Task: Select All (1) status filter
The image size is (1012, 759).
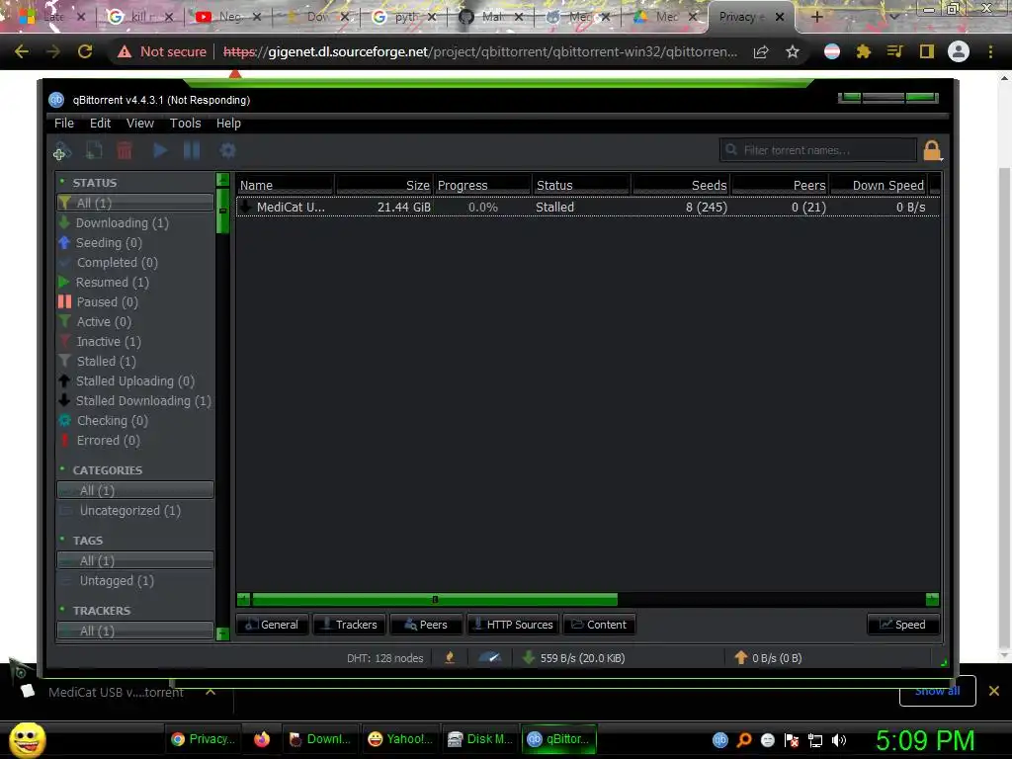Action: point(134,203)
